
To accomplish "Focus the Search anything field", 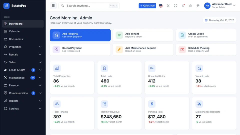I will coord(89,6).
